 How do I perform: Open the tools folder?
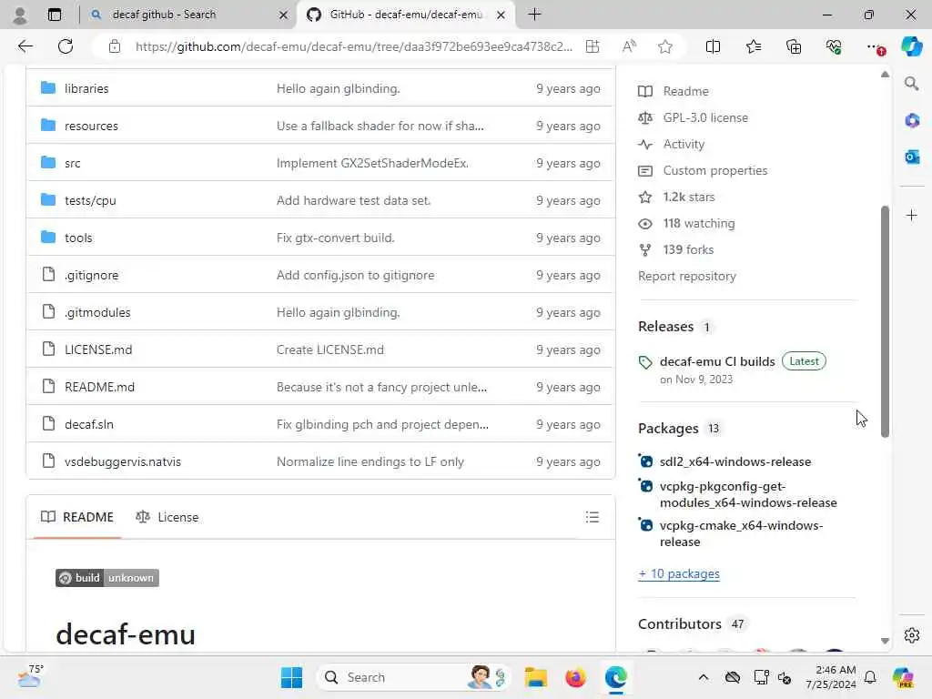[x=78, y=238]
